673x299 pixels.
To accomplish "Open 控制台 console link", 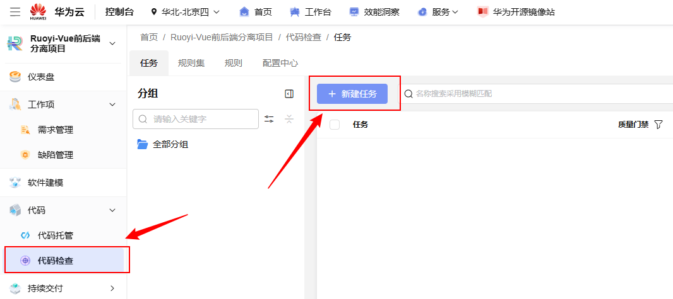I will pyautogui.click(x=119, y=12).
